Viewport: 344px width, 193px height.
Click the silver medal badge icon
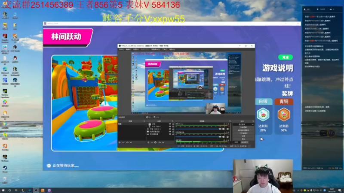[x=263, y=115]
